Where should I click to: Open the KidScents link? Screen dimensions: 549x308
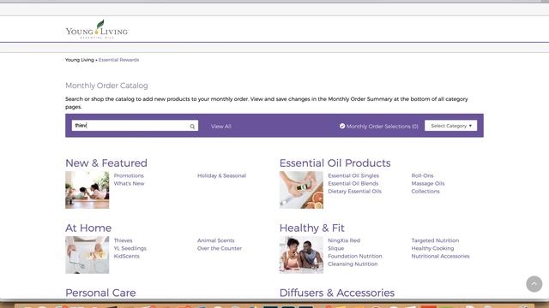pos(126,257)
